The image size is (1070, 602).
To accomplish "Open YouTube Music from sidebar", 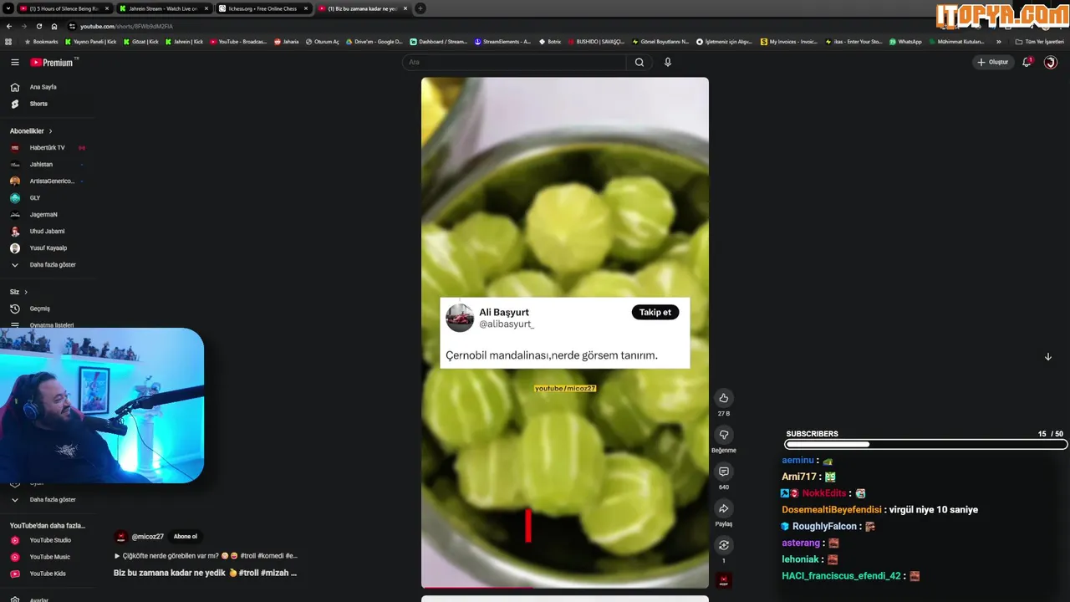I will [49, 557].
